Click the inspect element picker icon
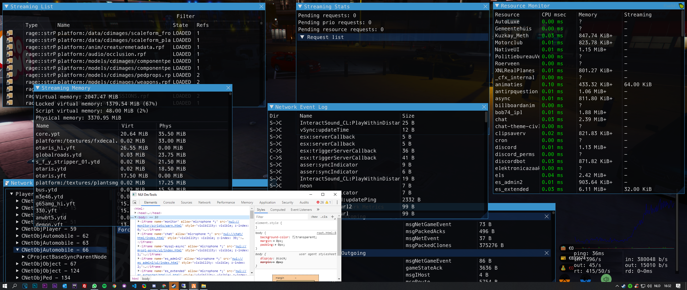The height and width of the screenshot is (290, 687). 135,202
